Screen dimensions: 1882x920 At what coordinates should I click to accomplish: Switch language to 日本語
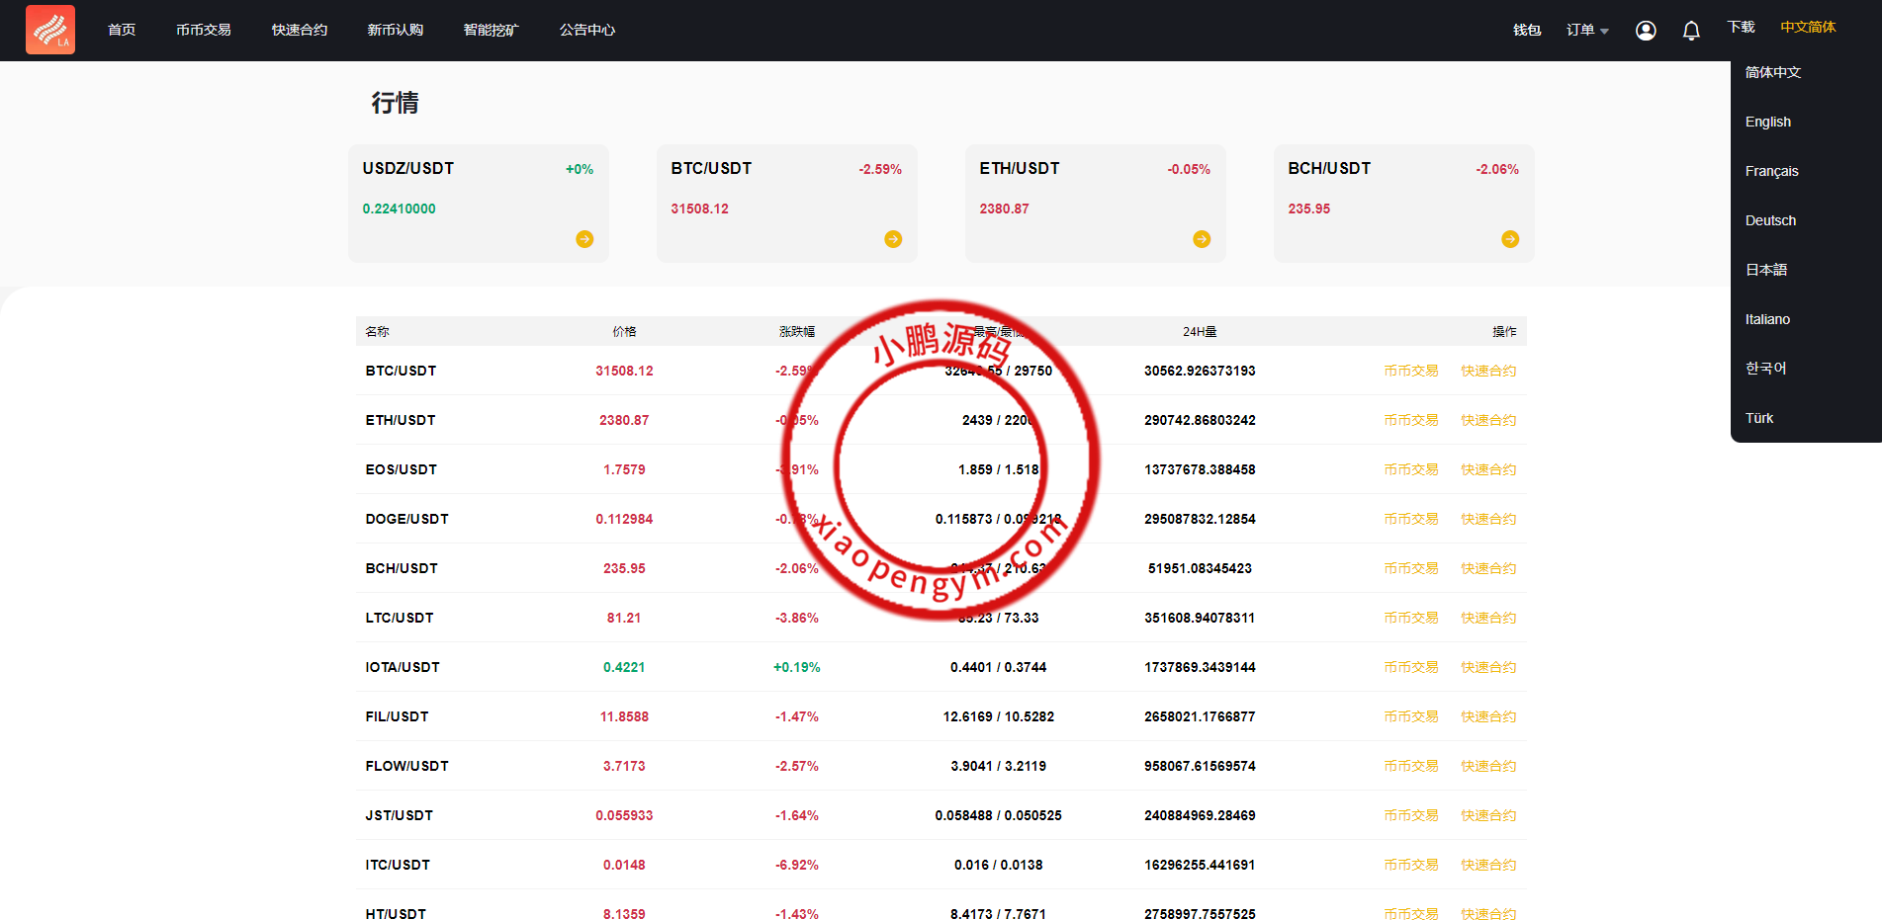[x=1766, y=270]
